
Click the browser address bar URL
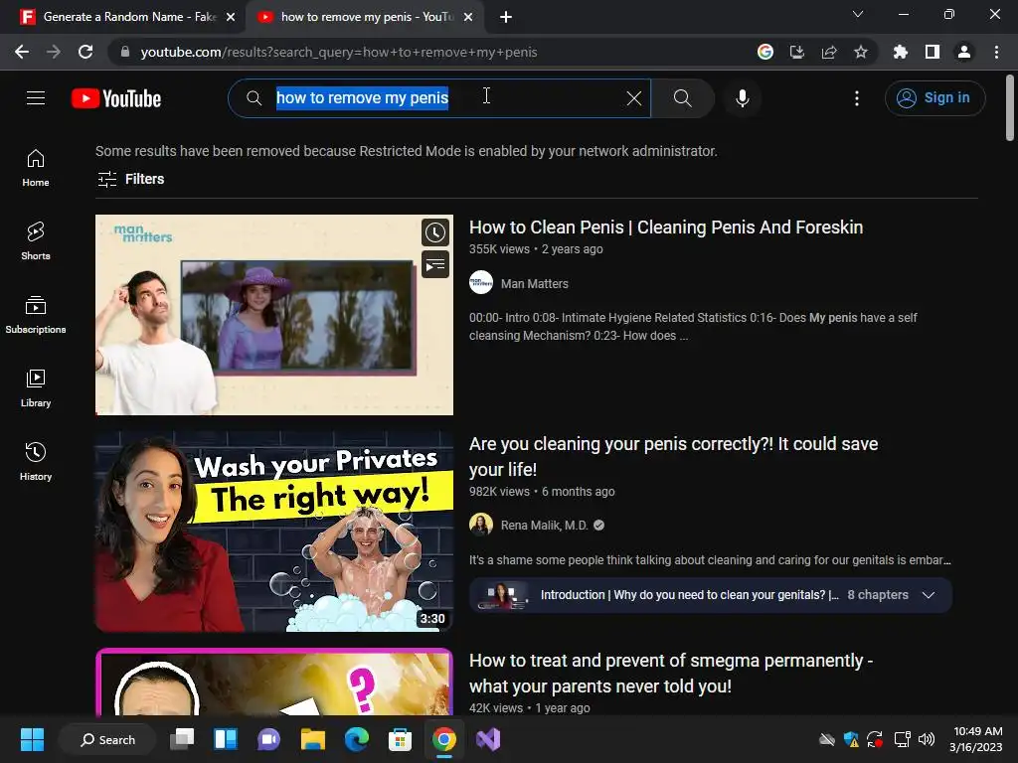coord(338,53)
